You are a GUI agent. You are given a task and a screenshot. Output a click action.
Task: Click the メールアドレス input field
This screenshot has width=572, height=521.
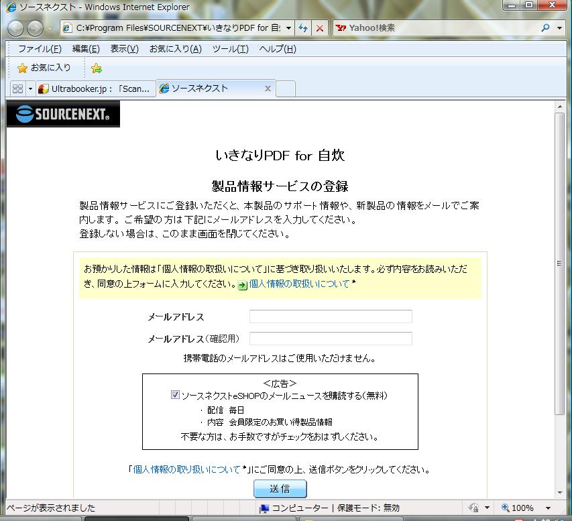coord(331,316)
